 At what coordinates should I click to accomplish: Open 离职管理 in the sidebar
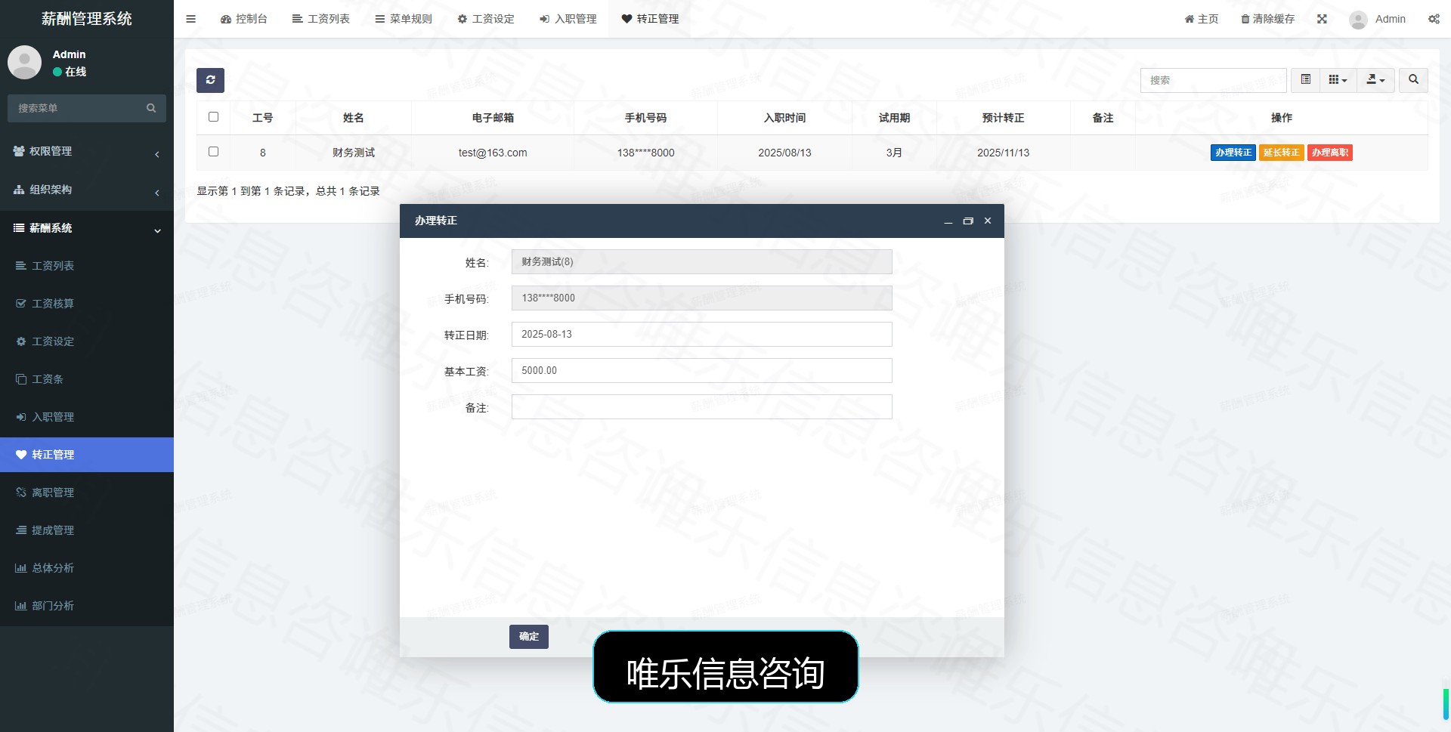click(87, 493)
